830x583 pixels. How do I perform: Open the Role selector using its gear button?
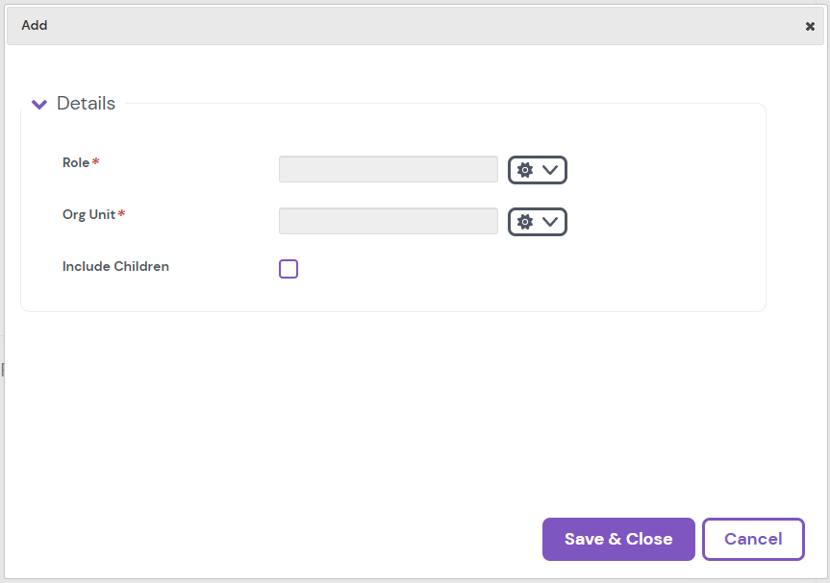[x=524, y=169]
